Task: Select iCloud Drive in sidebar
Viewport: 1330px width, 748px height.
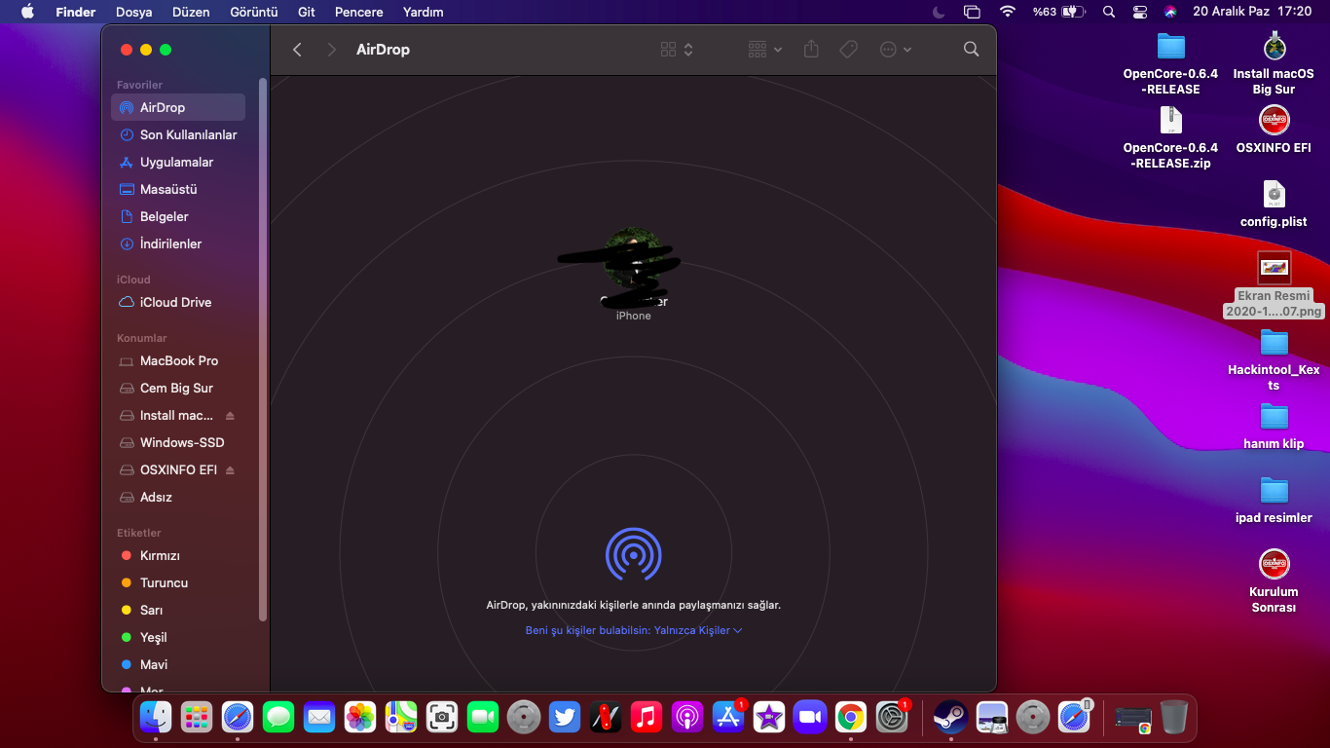Action: (x=175, y=302)
